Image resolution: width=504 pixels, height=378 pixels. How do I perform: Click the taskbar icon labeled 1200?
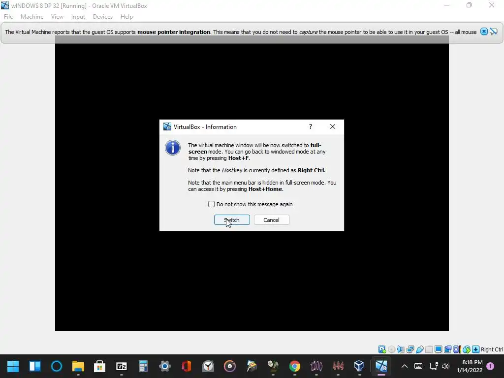coord(316,366)
